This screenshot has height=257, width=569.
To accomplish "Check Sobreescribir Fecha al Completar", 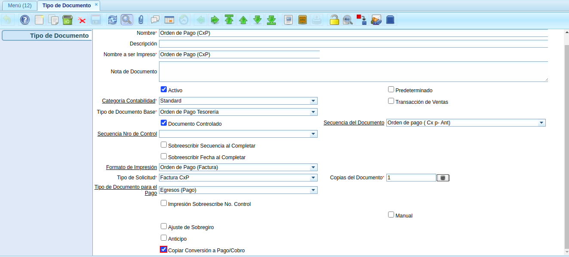I will [164, 157].
